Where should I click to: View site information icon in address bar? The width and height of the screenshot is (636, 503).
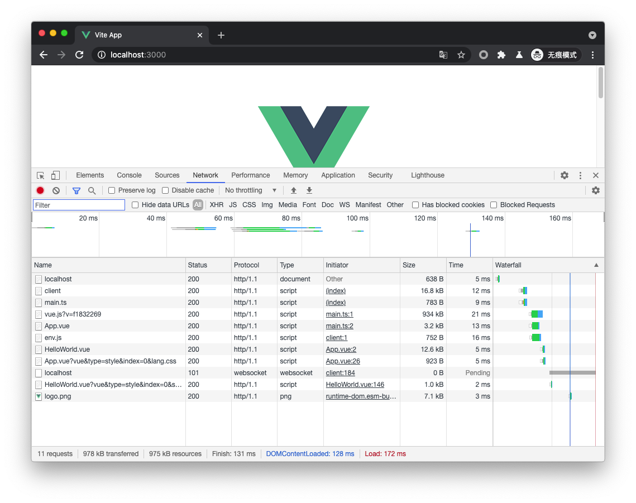tap(102, 55)
